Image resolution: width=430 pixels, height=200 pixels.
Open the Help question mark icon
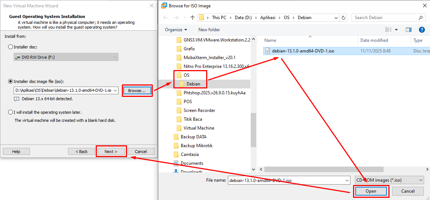422,30
